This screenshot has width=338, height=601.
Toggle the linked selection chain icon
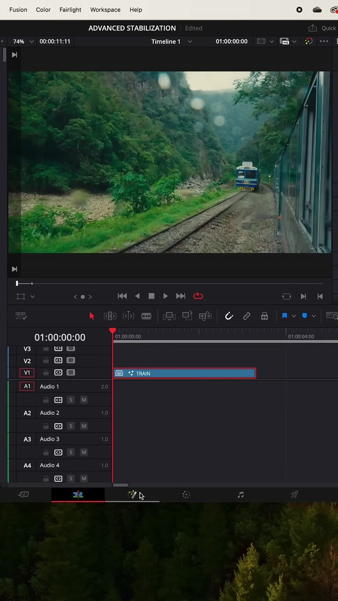(x=247, y=316)
